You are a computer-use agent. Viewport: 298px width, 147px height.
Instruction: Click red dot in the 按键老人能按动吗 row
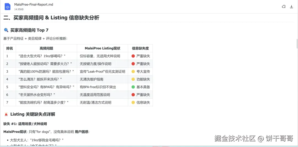pos(133,64)
